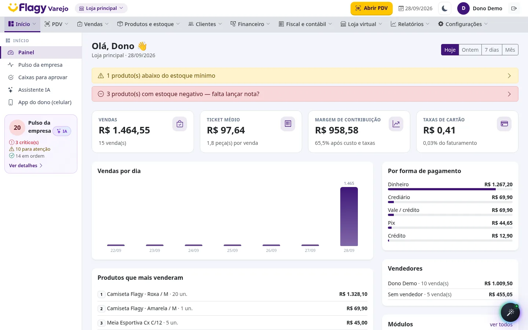The width and height of the screenshot is (528, 330).
Task: Open the Início menu
Action: pyautogui.click(x=22, y=24)
